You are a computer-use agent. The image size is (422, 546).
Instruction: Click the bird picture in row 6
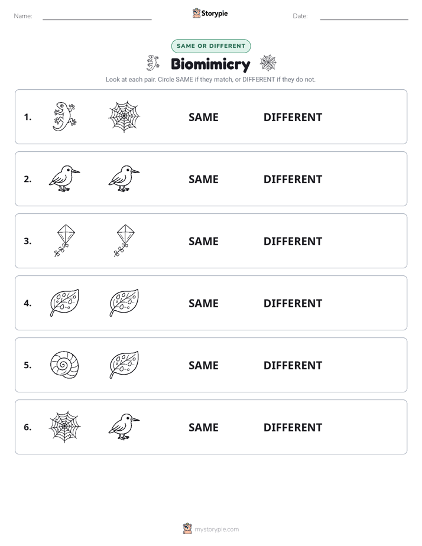click(124, 427)
